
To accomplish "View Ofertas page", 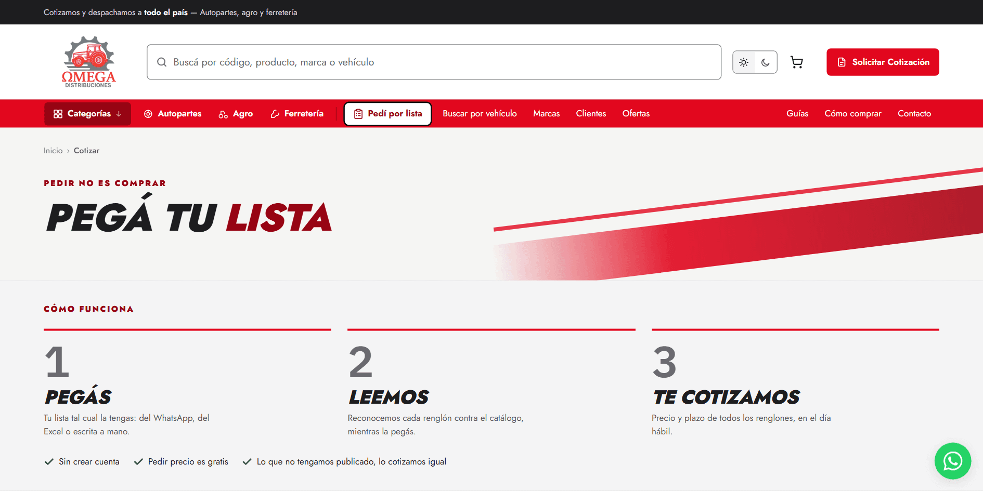I will tap(636, 114).
